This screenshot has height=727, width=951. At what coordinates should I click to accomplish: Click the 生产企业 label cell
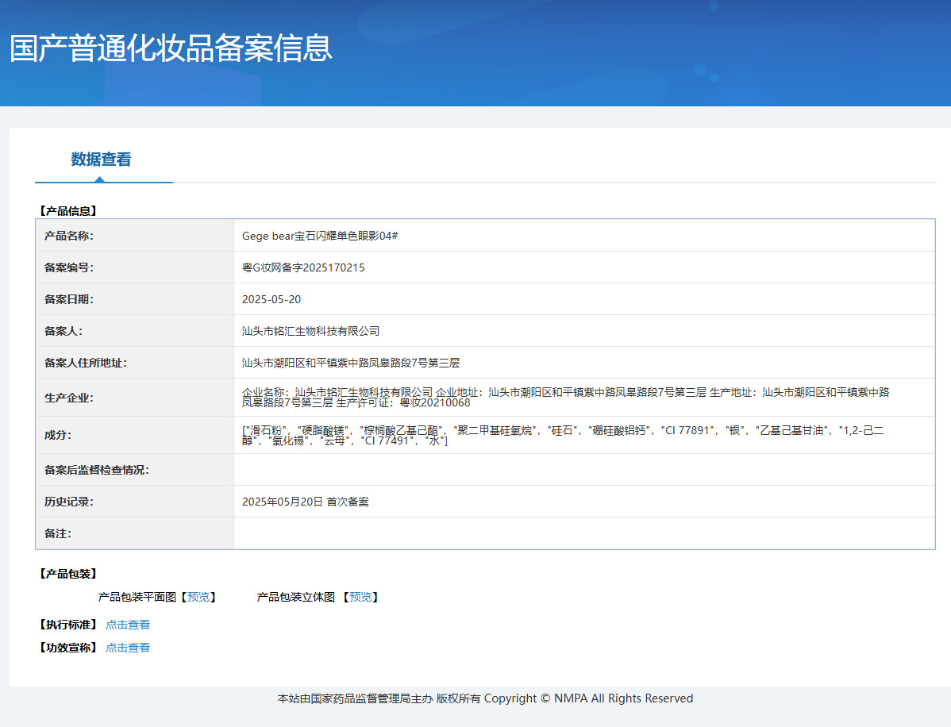tap(135, 398)
